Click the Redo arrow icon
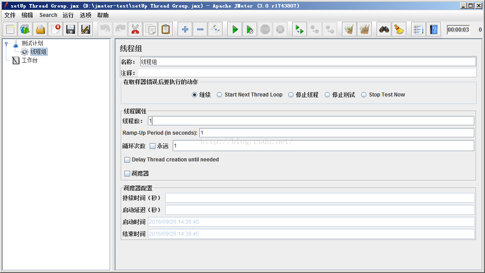 120,29
